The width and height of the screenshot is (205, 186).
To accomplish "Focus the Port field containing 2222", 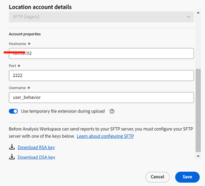I will [x=101, y=75].
